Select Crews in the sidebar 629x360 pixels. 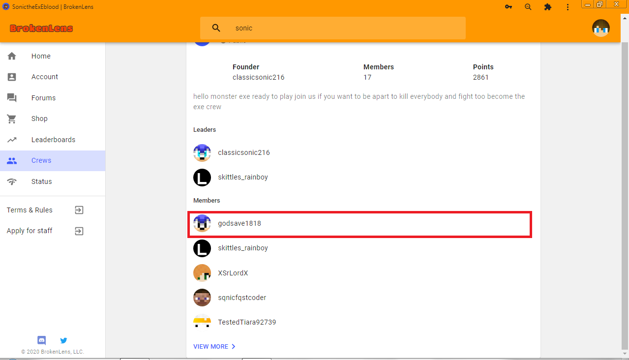pyautogui.click(x=53, y=161)
